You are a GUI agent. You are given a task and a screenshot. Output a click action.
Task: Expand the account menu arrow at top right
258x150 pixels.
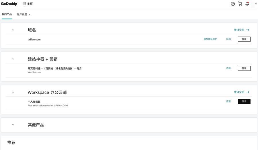pyautogui.click(x=256, y=4)
